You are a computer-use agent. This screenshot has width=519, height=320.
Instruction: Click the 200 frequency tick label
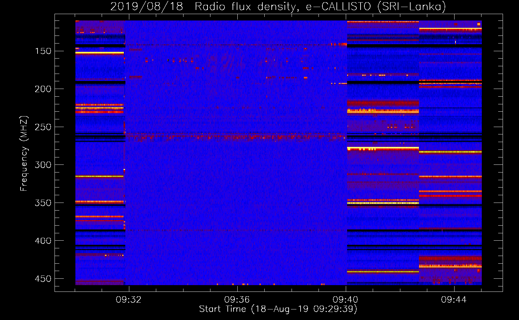tap(43, 89)
